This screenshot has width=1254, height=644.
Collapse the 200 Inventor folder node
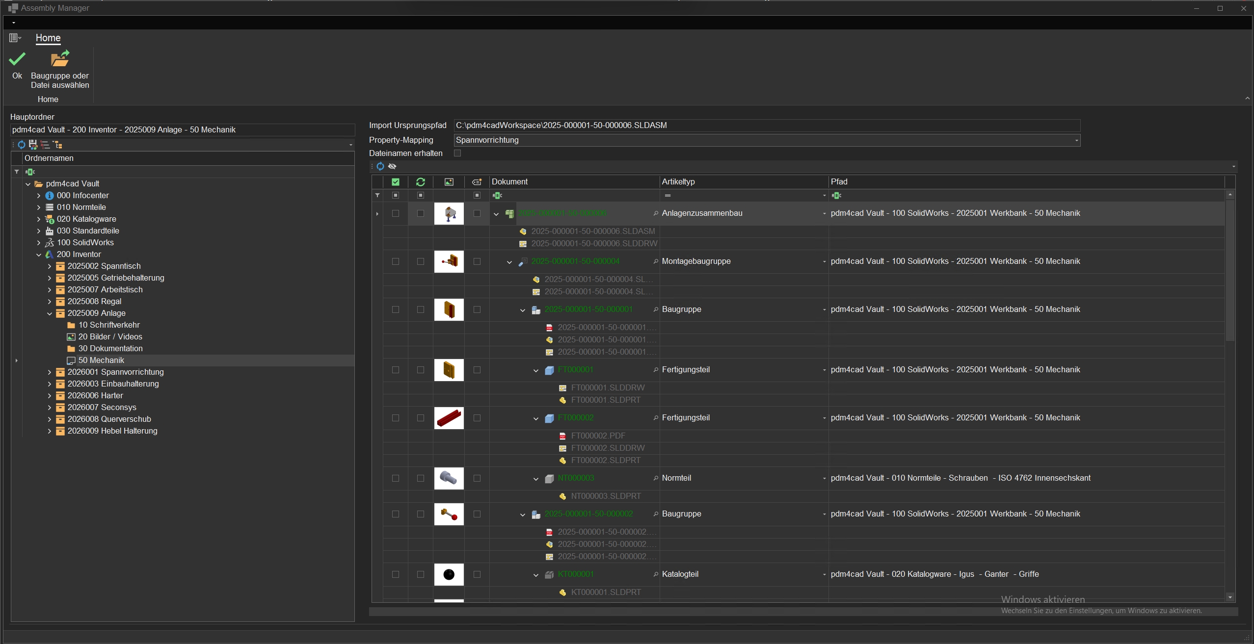39,255
